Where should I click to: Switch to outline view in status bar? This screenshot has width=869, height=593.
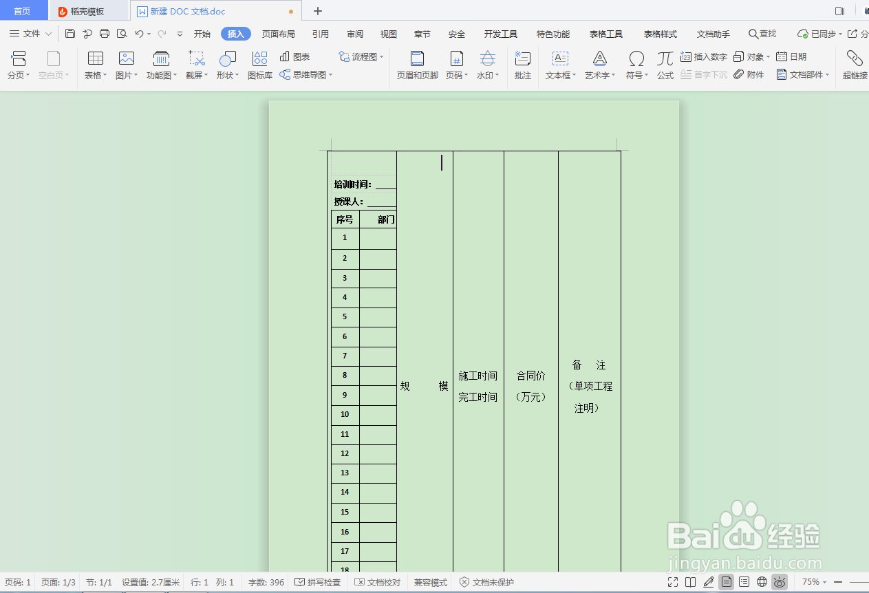[x=744, y=582]
